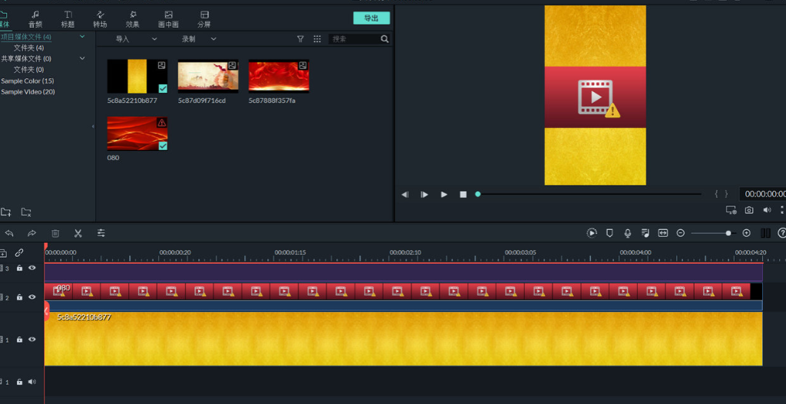Click the undo arrow in timeline toolbar
Image resolution: width=786 pixels, height=404 pixels.
(x=9, y=233)
